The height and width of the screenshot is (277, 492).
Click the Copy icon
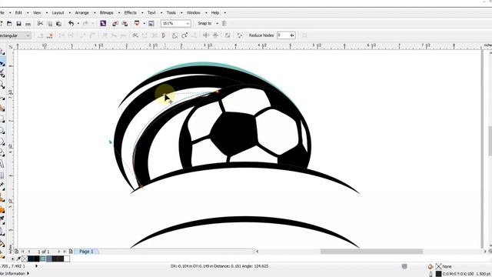49,24
